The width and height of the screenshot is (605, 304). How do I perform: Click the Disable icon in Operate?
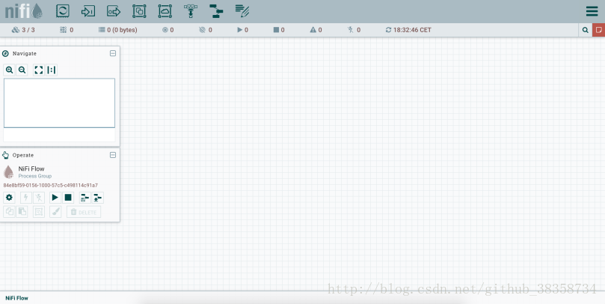point(39,198)
